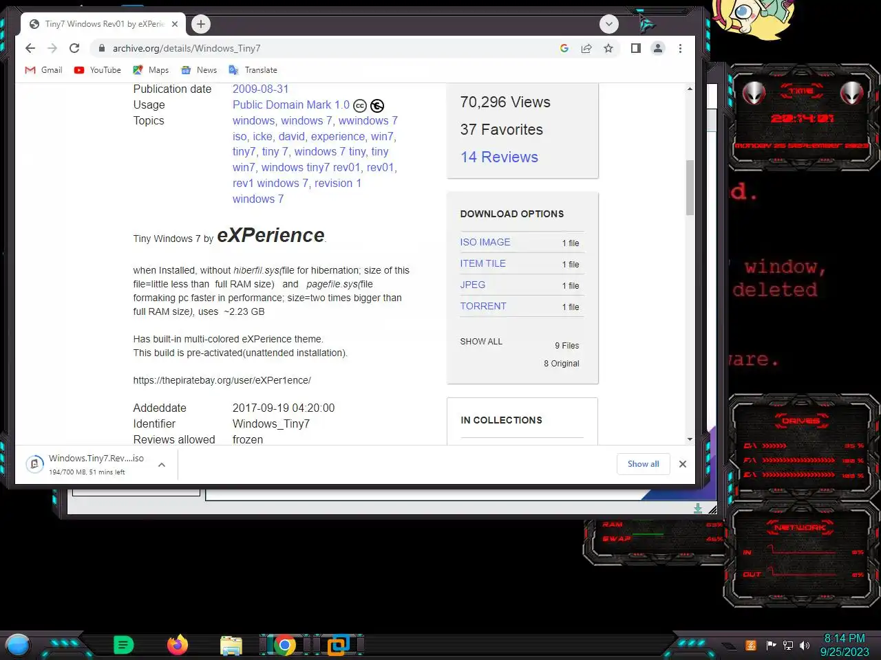Viewport: 881px width, 660px height.
Task: Open a new browser tab
Action: tap(200, 24)
